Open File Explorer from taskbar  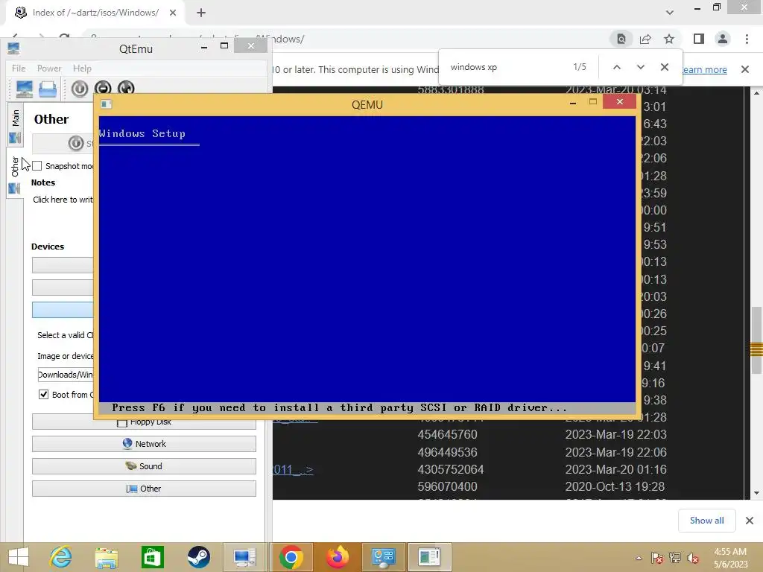click(107, 557)
